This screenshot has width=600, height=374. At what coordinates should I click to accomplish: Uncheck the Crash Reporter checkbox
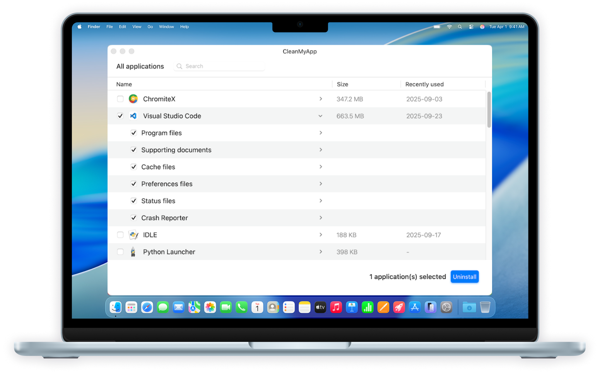tap(133, 218)
